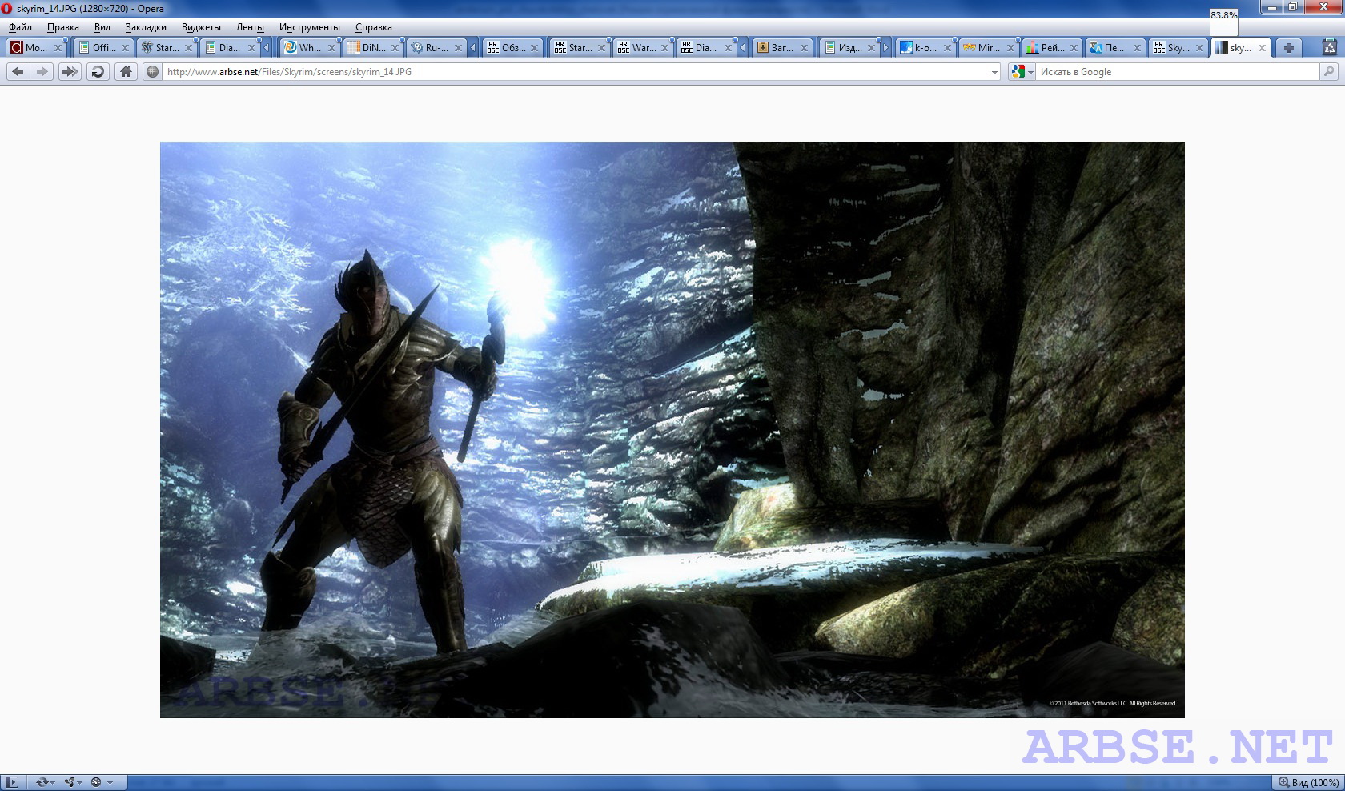Open the address bar history dropdown
The width and height of the screenshot is (1345, 791).
pyautogui.click(x=994, y=72)
